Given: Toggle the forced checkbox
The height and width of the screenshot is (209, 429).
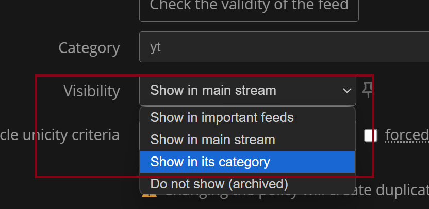Looking at the screenshot, I should (371, 135).
